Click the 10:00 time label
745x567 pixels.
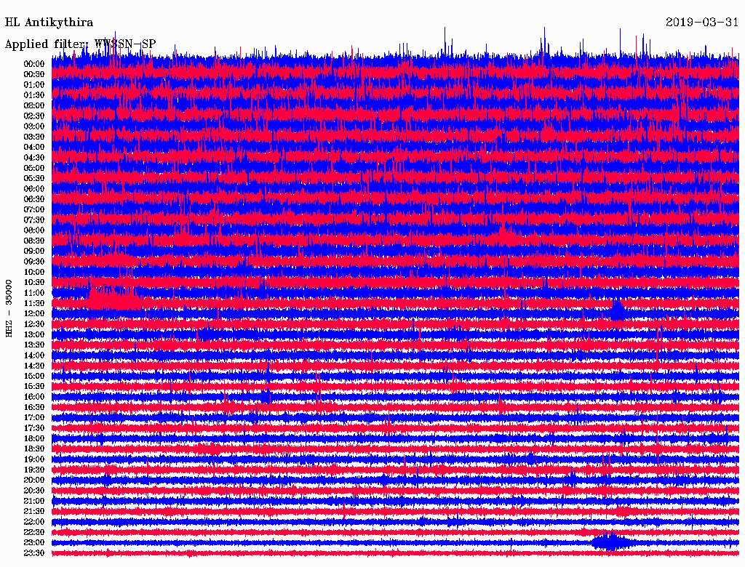[x=34, y=272]
